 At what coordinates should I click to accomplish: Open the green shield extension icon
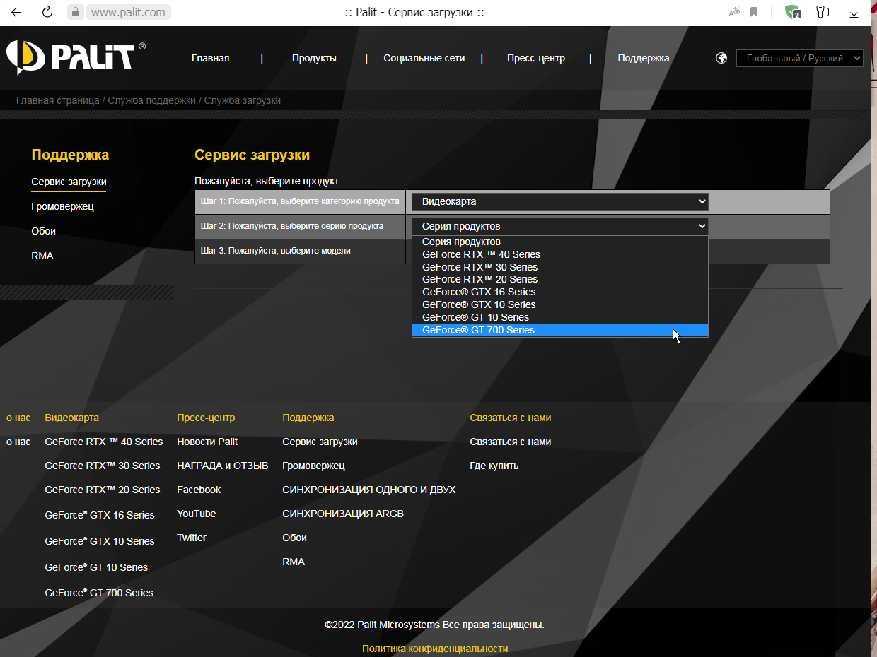click(x=793, y=12)
